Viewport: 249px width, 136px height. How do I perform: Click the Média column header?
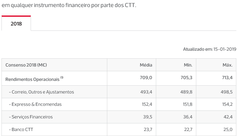146,65
